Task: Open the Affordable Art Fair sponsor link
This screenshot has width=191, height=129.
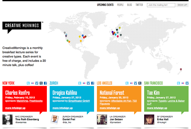Action: (121, 101)
